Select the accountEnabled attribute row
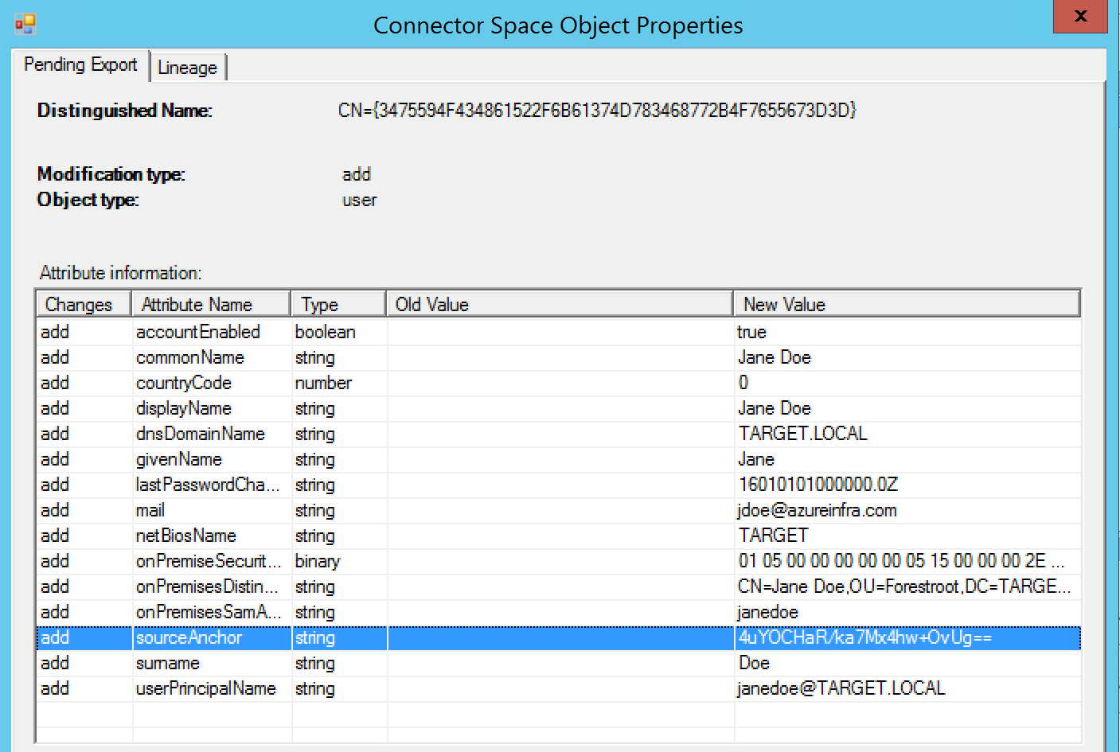Screen dimensions: 1120x752 tap(199, 332)
